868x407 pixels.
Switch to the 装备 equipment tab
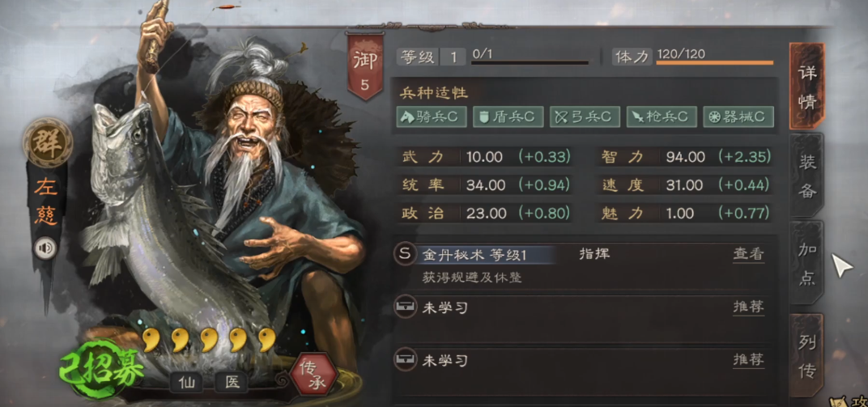(x=807, y=176)
